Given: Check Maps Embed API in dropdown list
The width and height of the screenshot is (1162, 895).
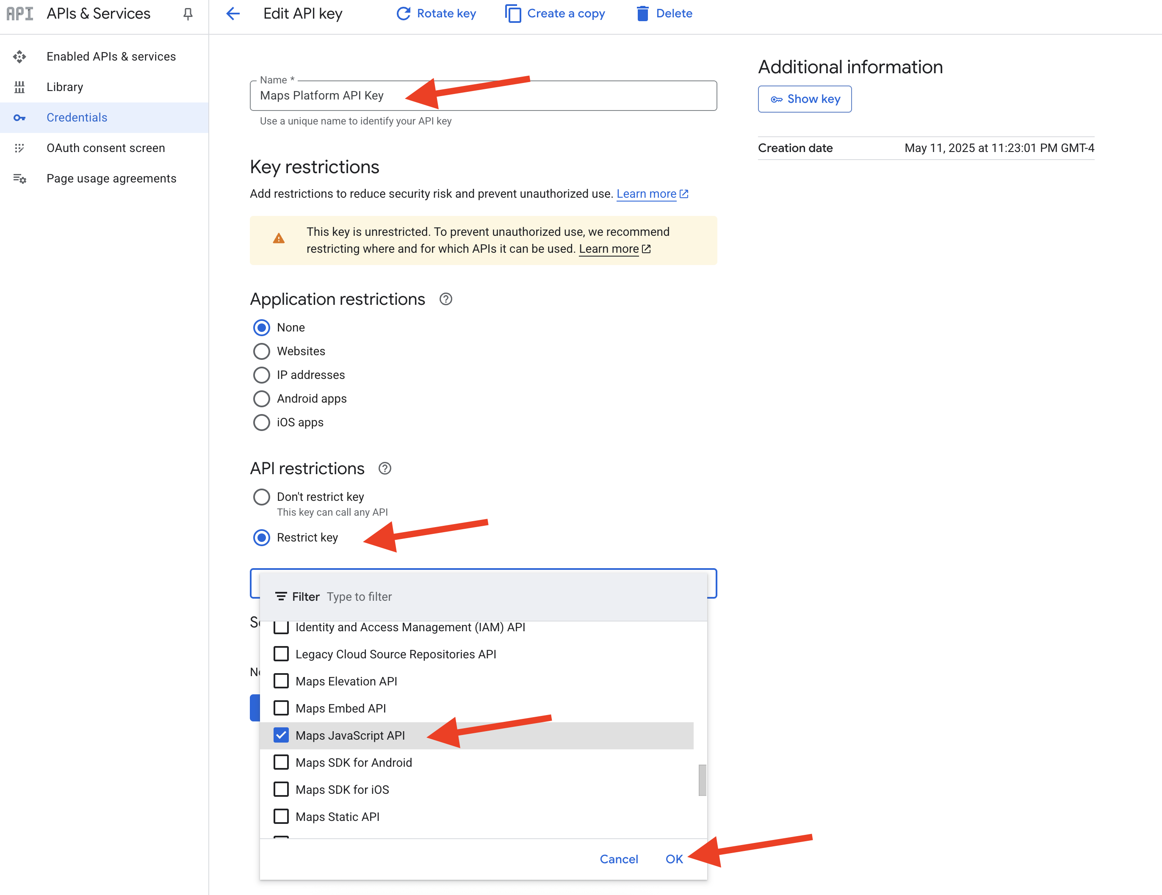Looking at the screenshot, I should tap(281, 708).
